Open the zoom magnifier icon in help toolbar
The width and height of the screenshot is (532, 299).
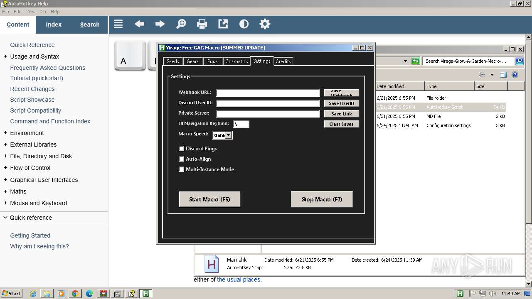click(x=181, y=24)
